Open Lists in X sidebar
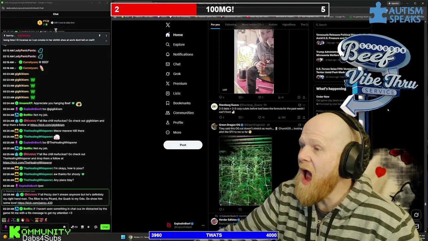 point(173,93)
